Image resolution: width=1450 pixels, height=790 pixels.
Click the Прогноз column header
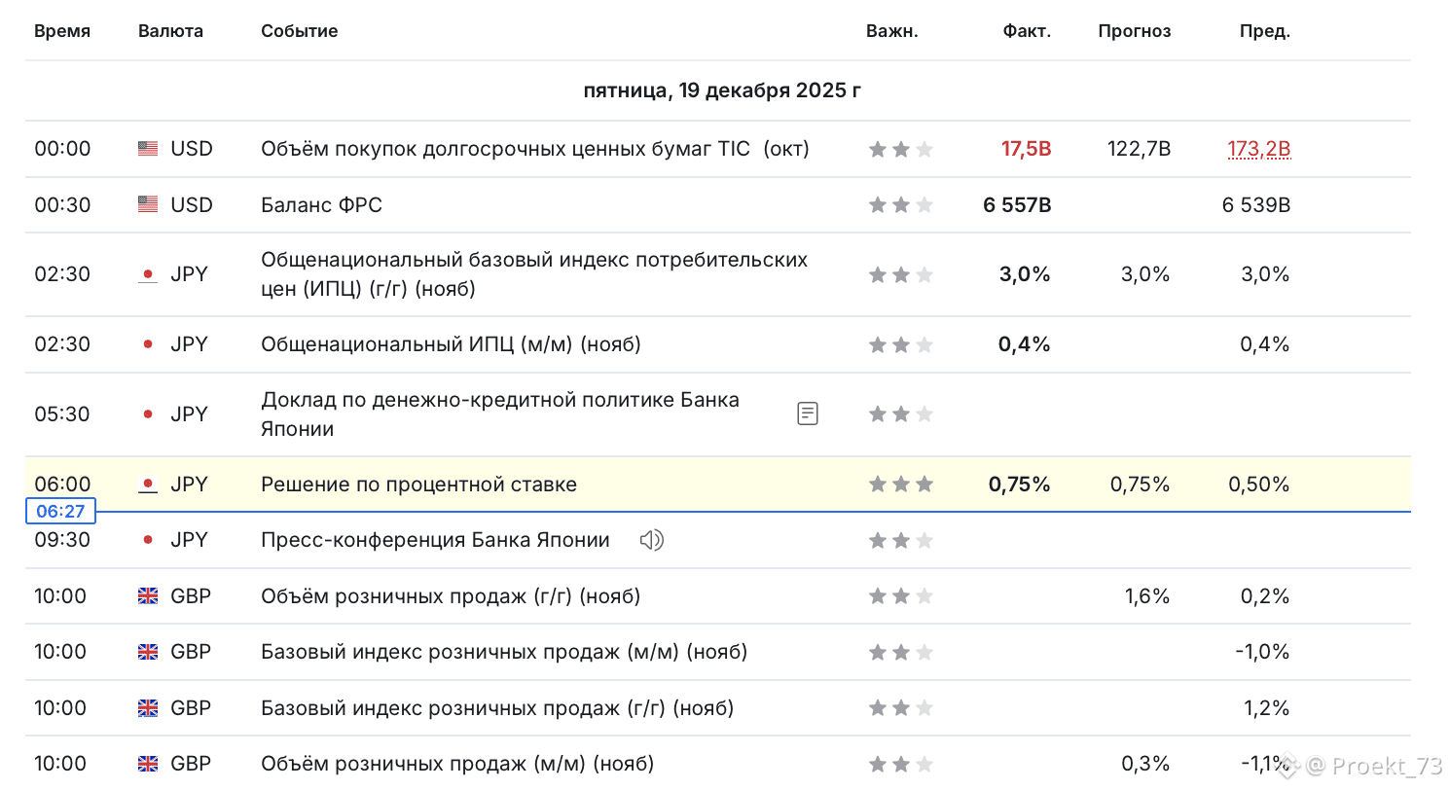[x=1134, y=31]
